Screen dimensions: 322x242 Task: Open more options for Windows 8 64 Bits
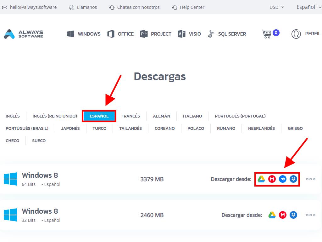click(x=310, y=179)
